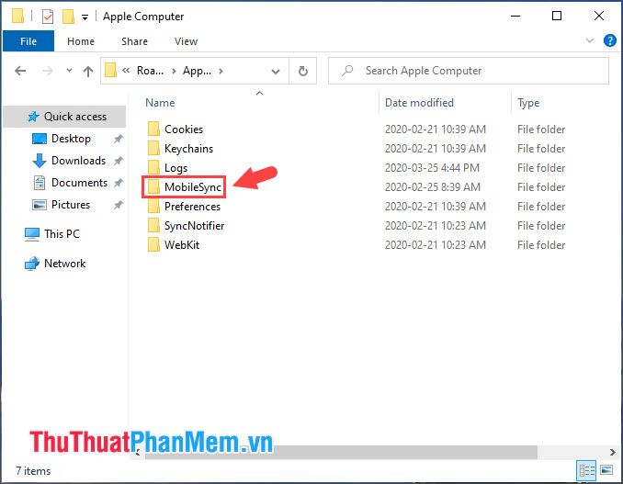This screenshot has height=484, width=623.
Task: Open Documents in the navigation pane
Action: point(79,183)
